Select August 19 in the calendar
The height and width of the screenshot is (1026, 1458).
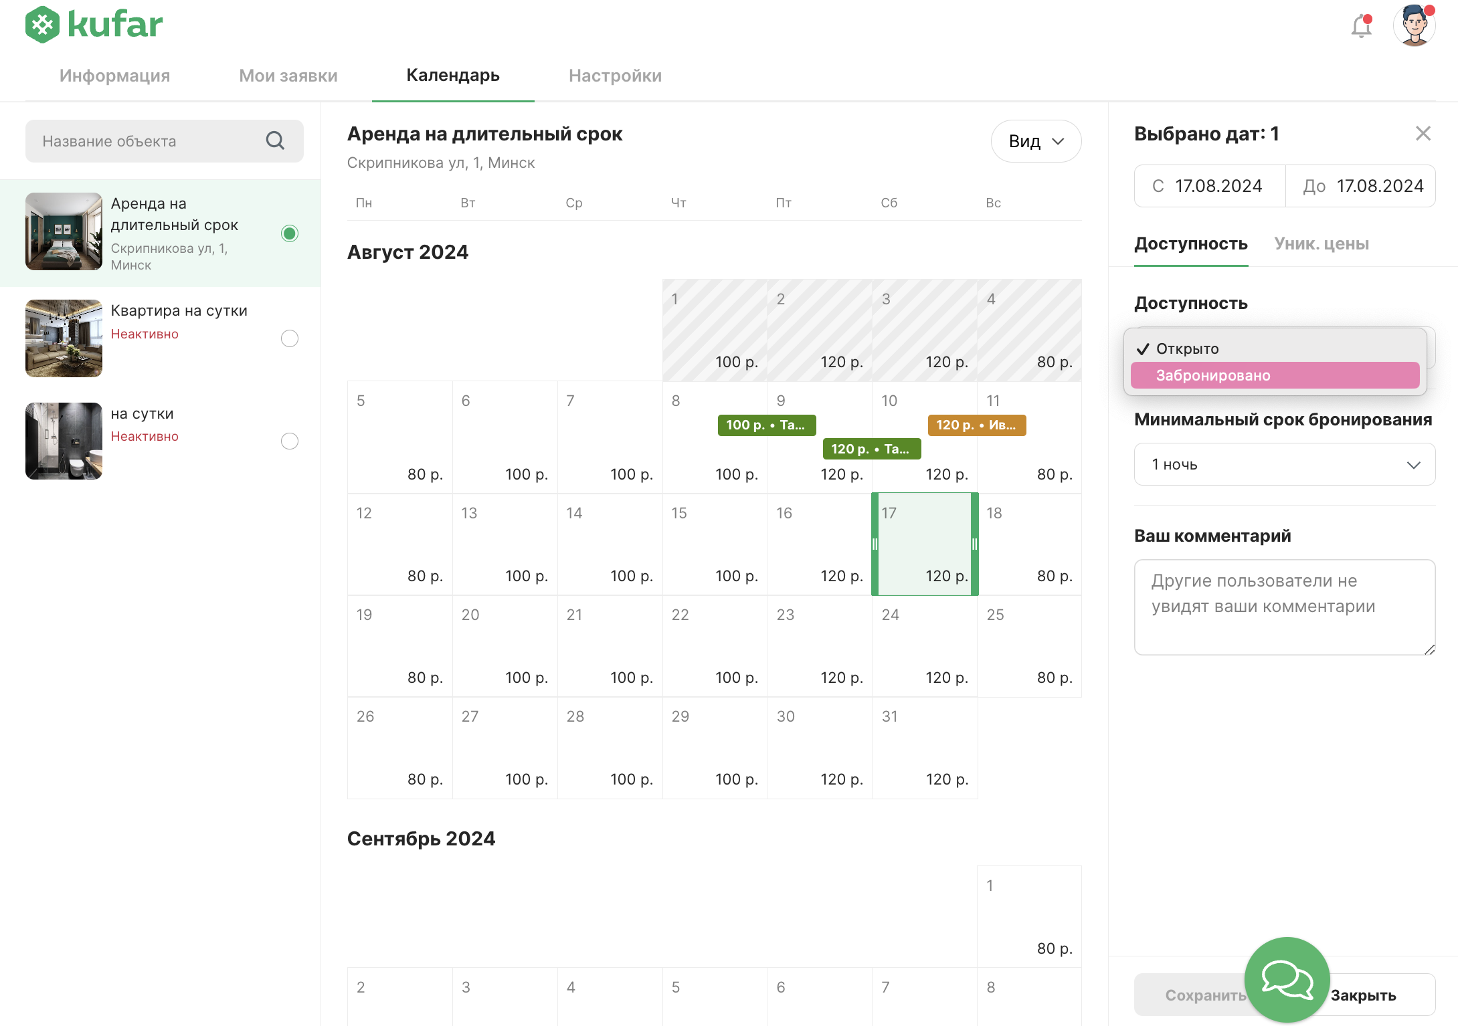point(400,646)
